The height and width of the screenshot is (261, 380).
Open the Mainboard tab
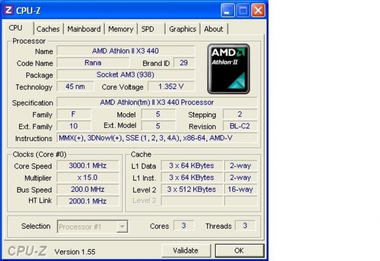(x=84, y=29)
